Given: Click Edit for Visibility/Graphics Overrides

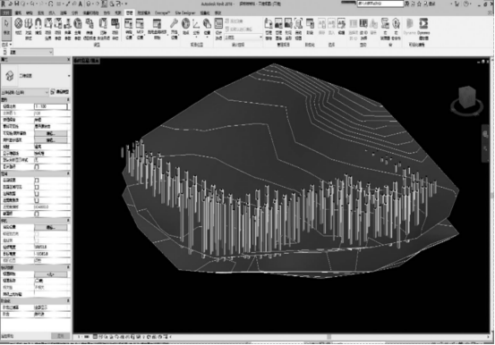Looking at the screenshot, I should click(x=51, y=133).
